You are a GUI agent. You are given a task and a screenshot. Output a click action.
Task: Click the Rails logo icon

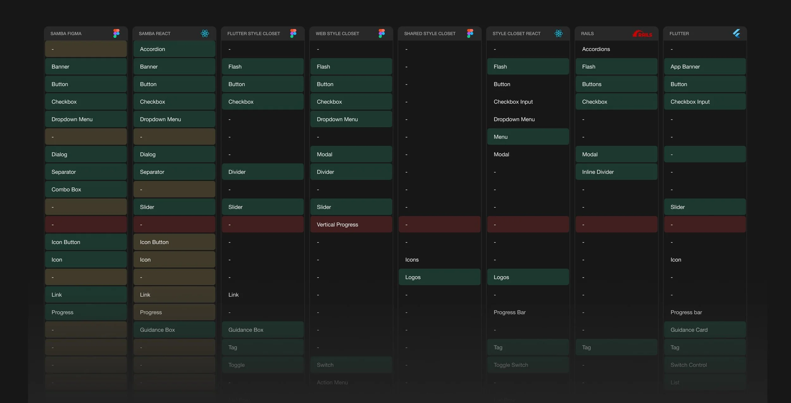click(642, 34)
